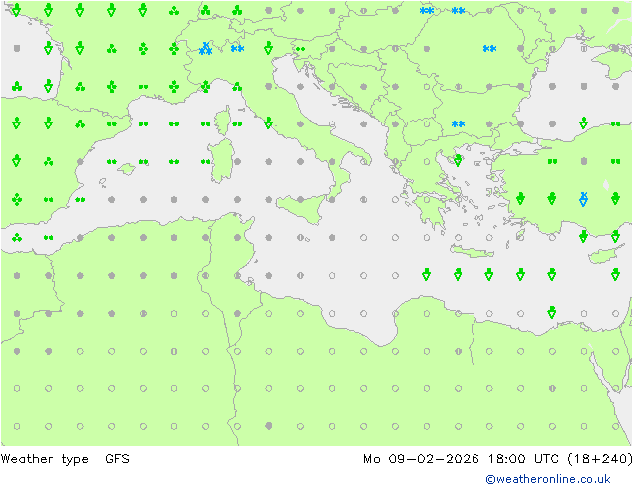The image size is (632, 488).
Task: Click the '(18+240)' forecast run text
Action: (599, 458)
